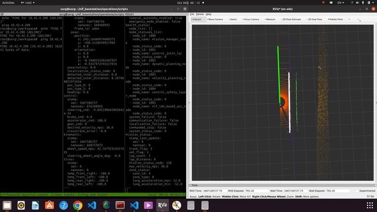The image size is (377, 212).
Task: Toggle the Experimental checkbox in Time panel
Action: (358, 191)
